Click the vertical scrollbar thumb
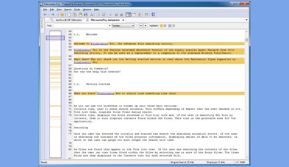This screenshot has height=167, width=289. (246, 40)
